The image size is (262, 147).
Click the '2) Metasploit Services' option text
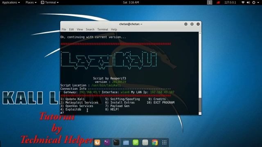coord(79,102)
